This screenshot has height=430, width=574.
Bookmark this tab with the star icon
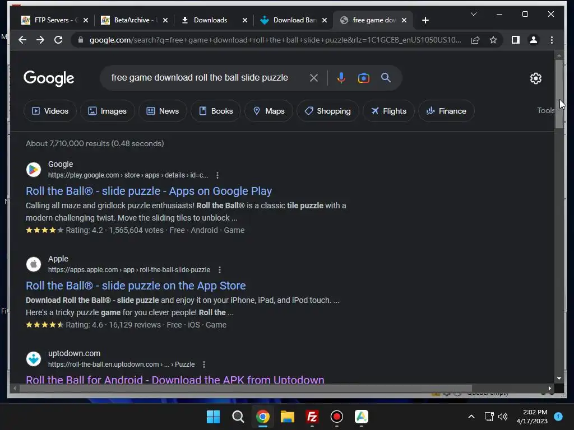[493, 40]
